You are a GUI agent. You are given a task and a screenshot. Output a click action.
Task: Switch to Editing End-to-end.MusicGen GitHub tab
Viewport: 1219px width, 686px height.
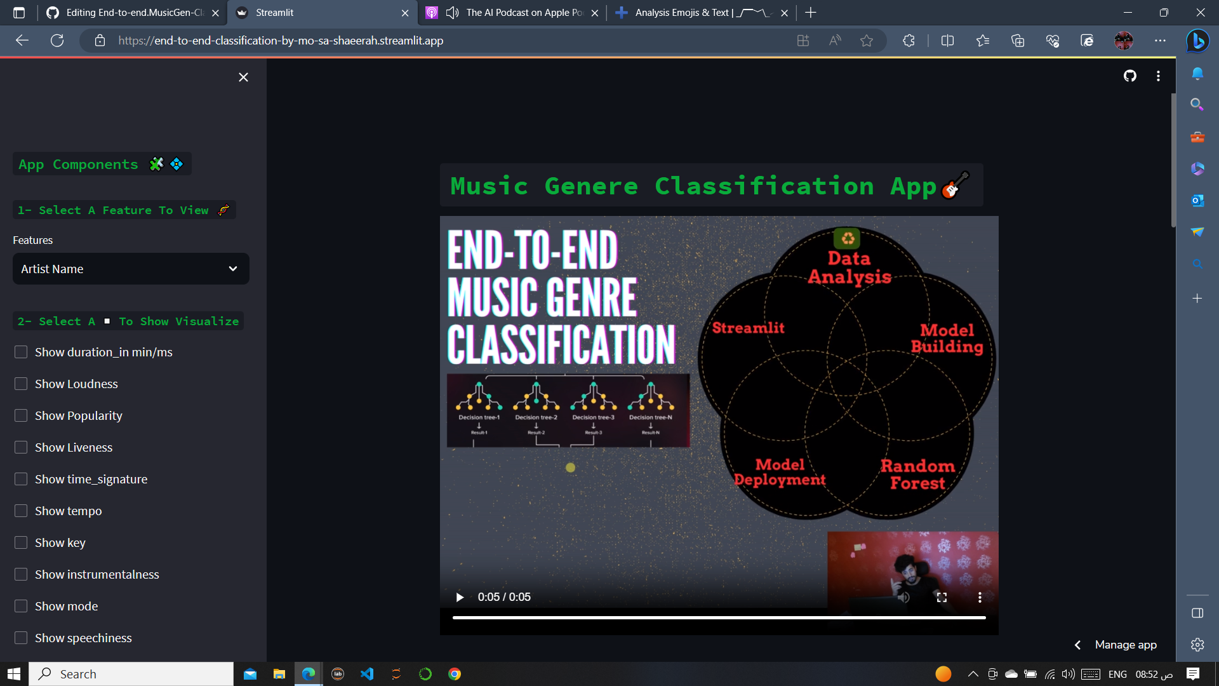pos(135,13)
